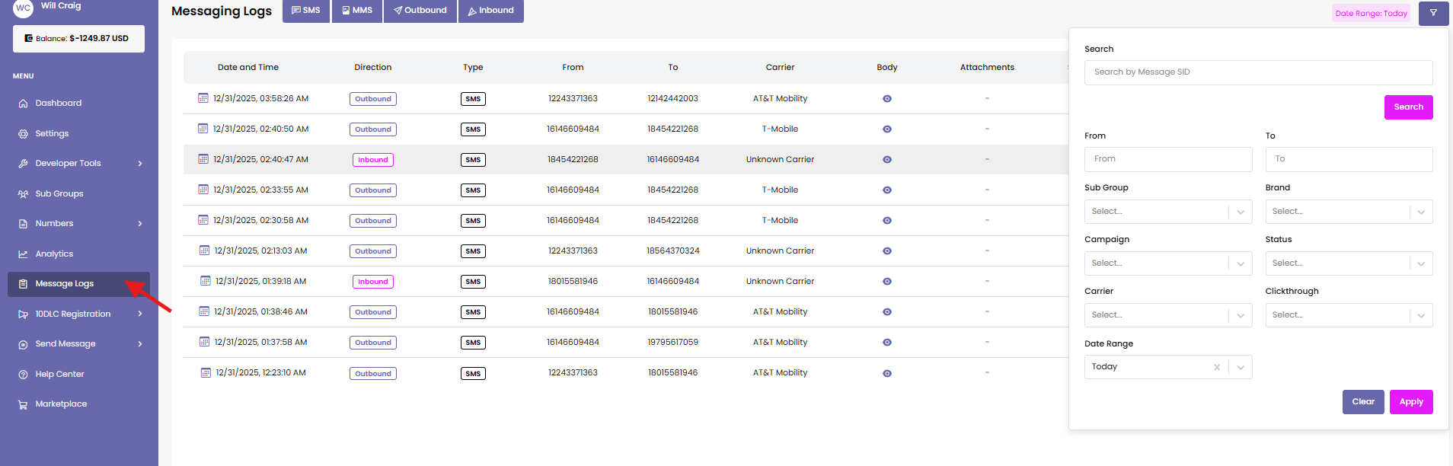Image resolution: width=1453 pixels, height=466 pixels.
Task: Open Send Message in the sidebar menu
Action: (x=65, y=344)
